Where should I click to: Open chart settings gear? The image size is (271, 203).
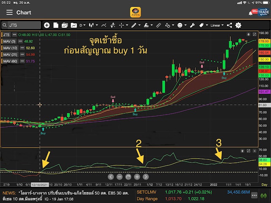click(238, 25)
